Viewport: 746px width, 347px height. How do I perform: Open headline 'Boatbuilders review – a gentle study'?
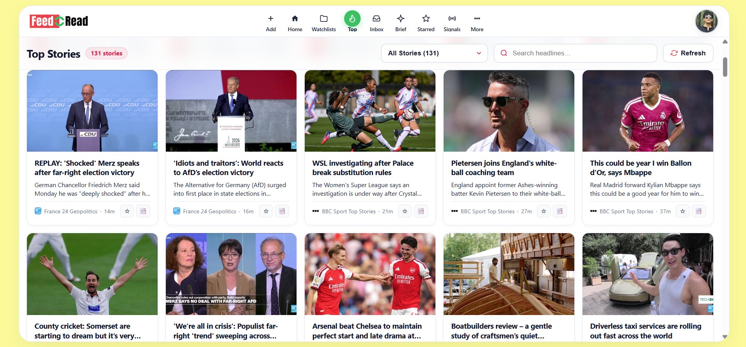tap(501, 331)
